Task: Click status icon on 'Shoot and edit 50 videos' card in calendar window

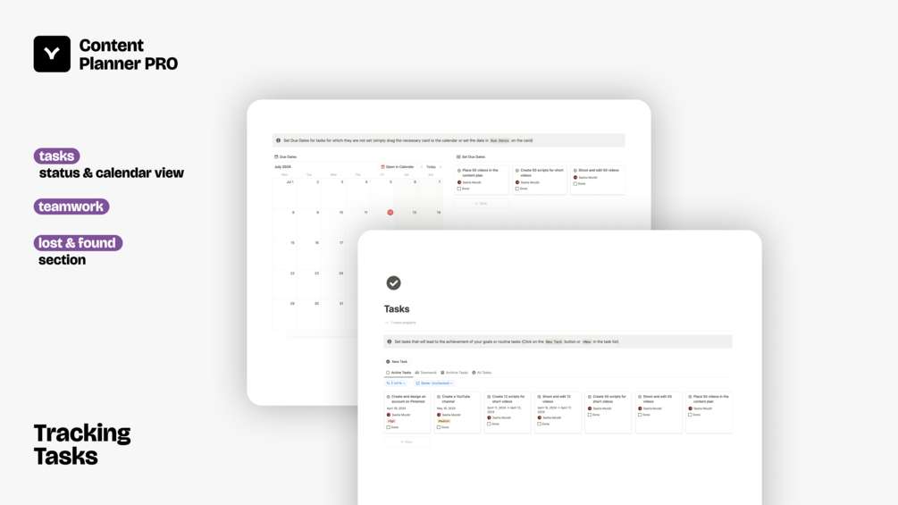Action: [575, 171]
